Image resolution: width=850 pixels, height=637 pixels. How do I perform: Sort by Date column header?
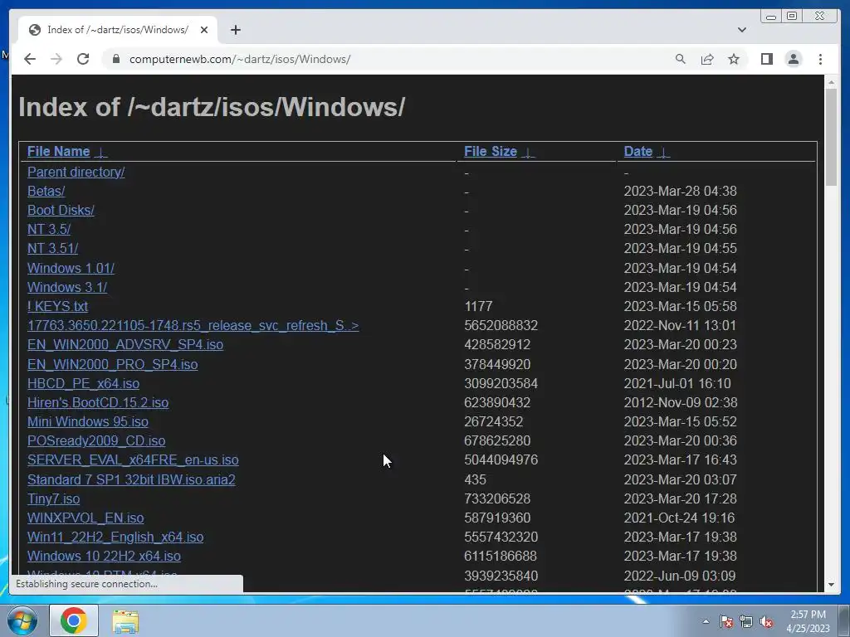coord(638,151)
